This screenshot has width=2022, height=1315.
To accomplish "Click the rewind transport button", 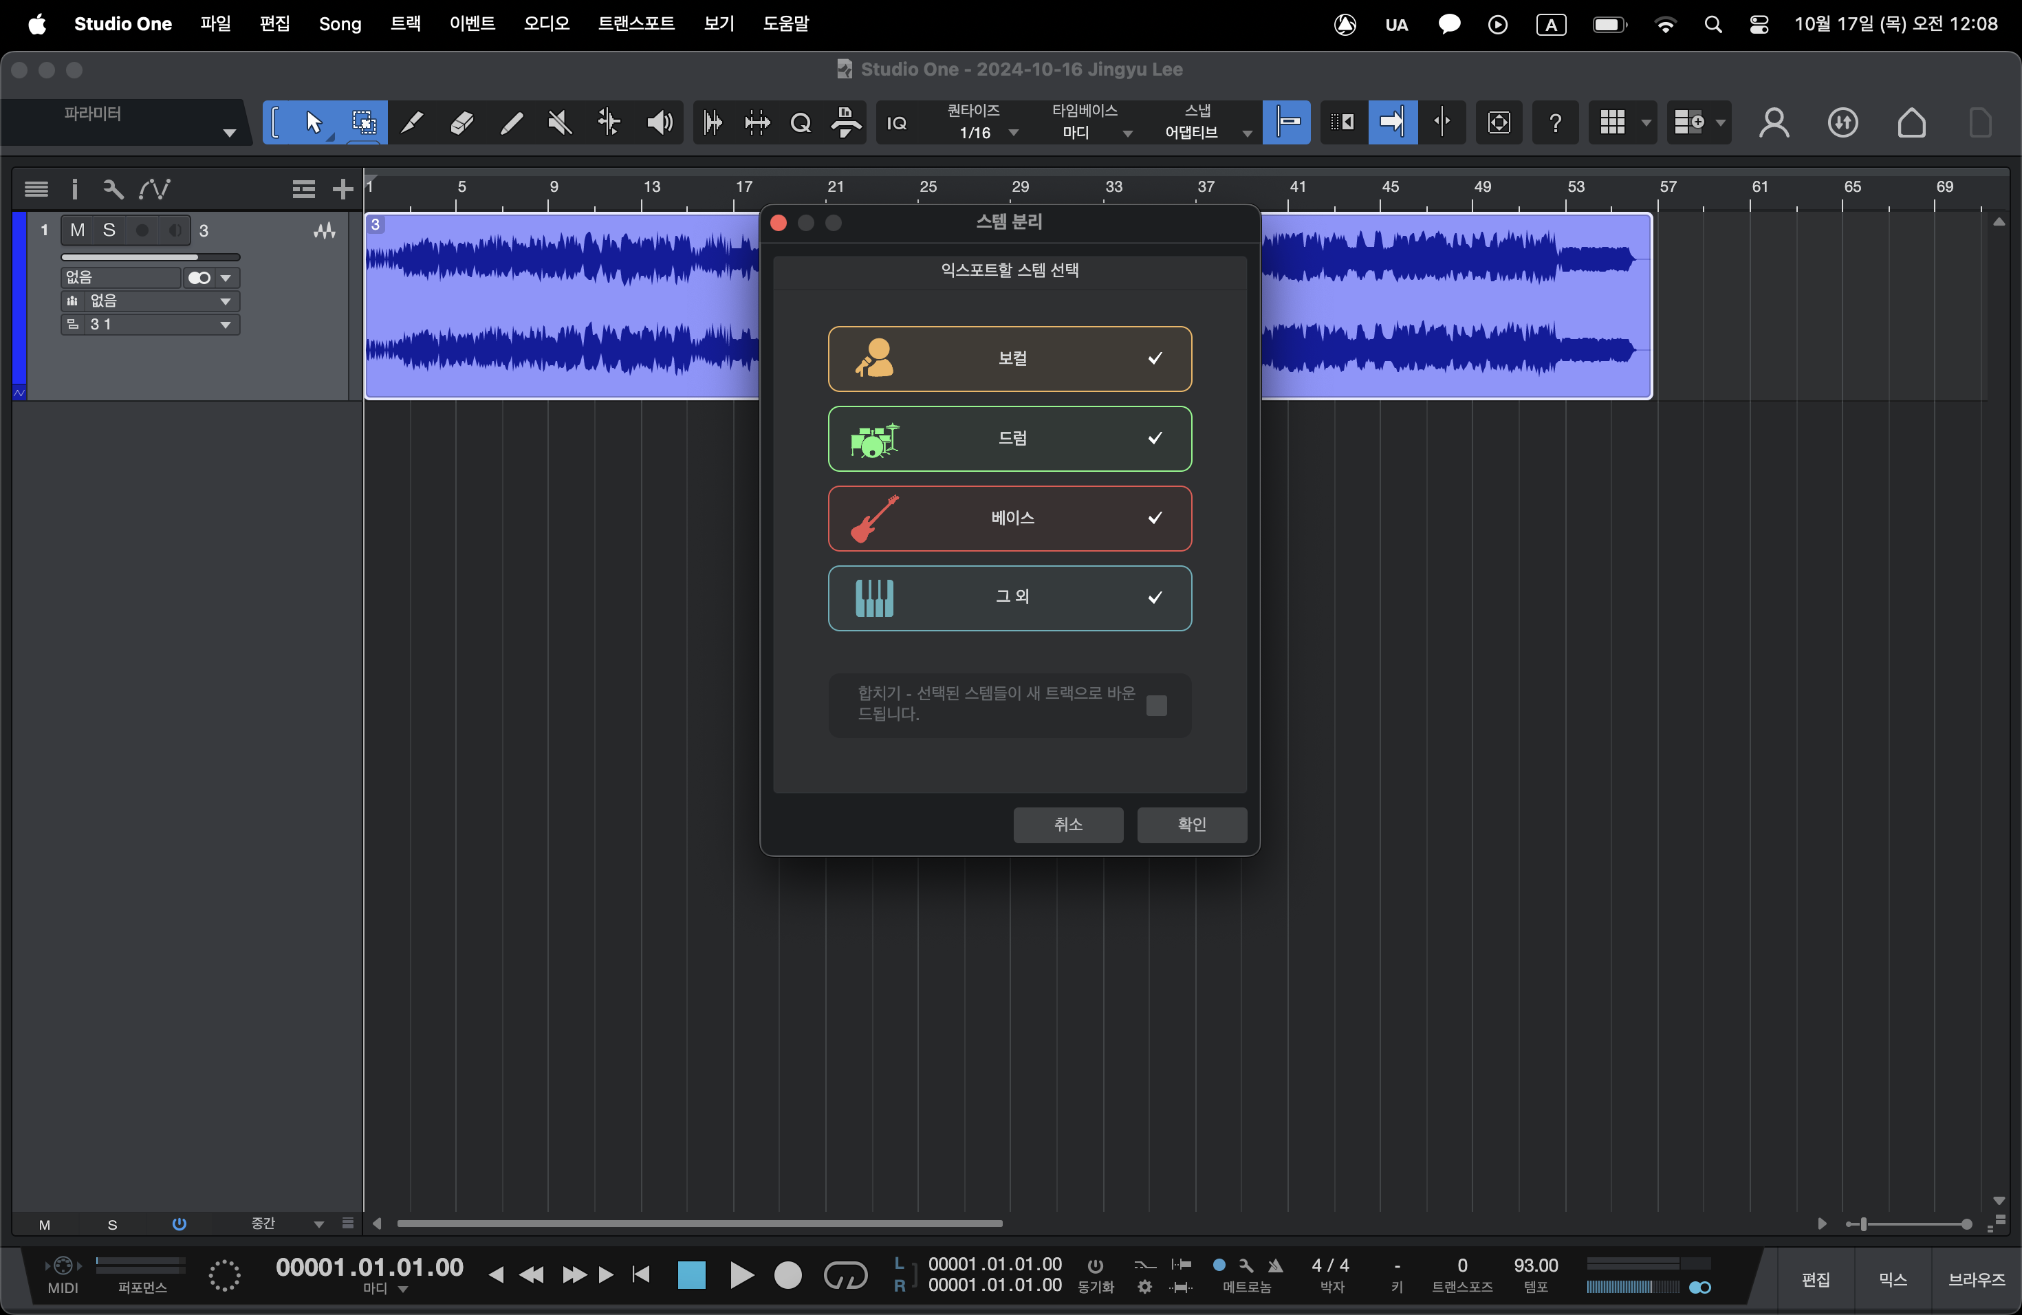I will pos(532,1274).
